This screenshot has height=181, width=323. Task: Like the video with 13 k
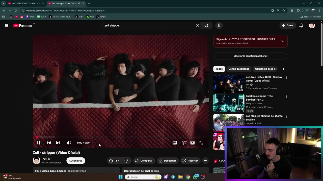click(114, 161)
